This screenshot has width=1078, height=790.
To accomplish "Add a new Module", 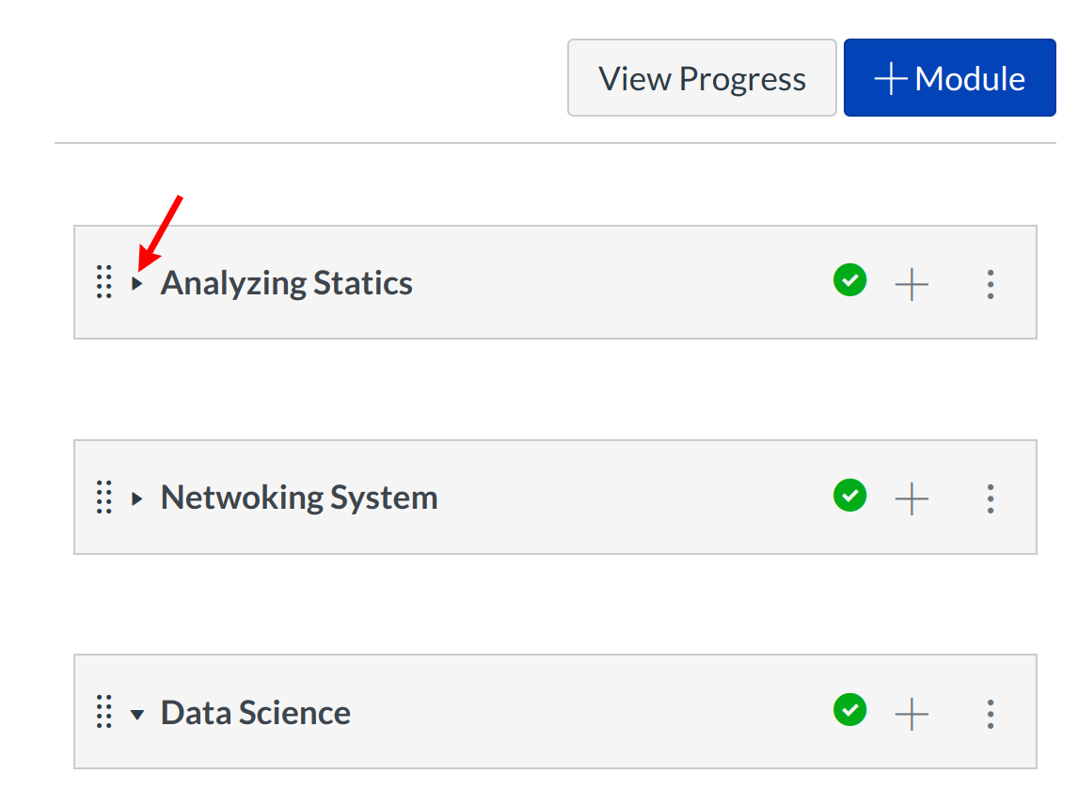I will pyautogui.click(x=949, y=78).
